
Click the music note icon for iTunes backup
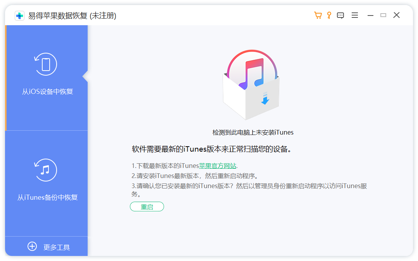pyautogui.click(x=45, y=169)
